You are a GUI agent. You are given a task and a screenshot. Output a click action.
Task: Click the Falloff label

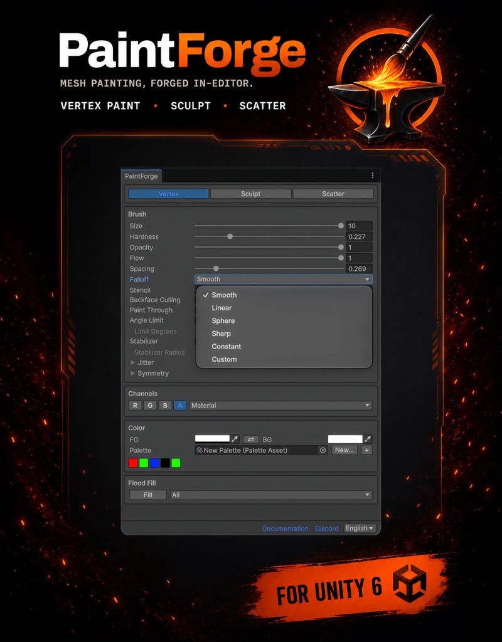point(139,279)
